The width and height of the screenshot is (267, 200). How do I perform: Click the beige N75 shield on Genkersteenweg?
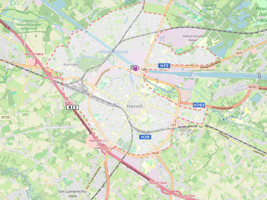click(x=239, y=53)
